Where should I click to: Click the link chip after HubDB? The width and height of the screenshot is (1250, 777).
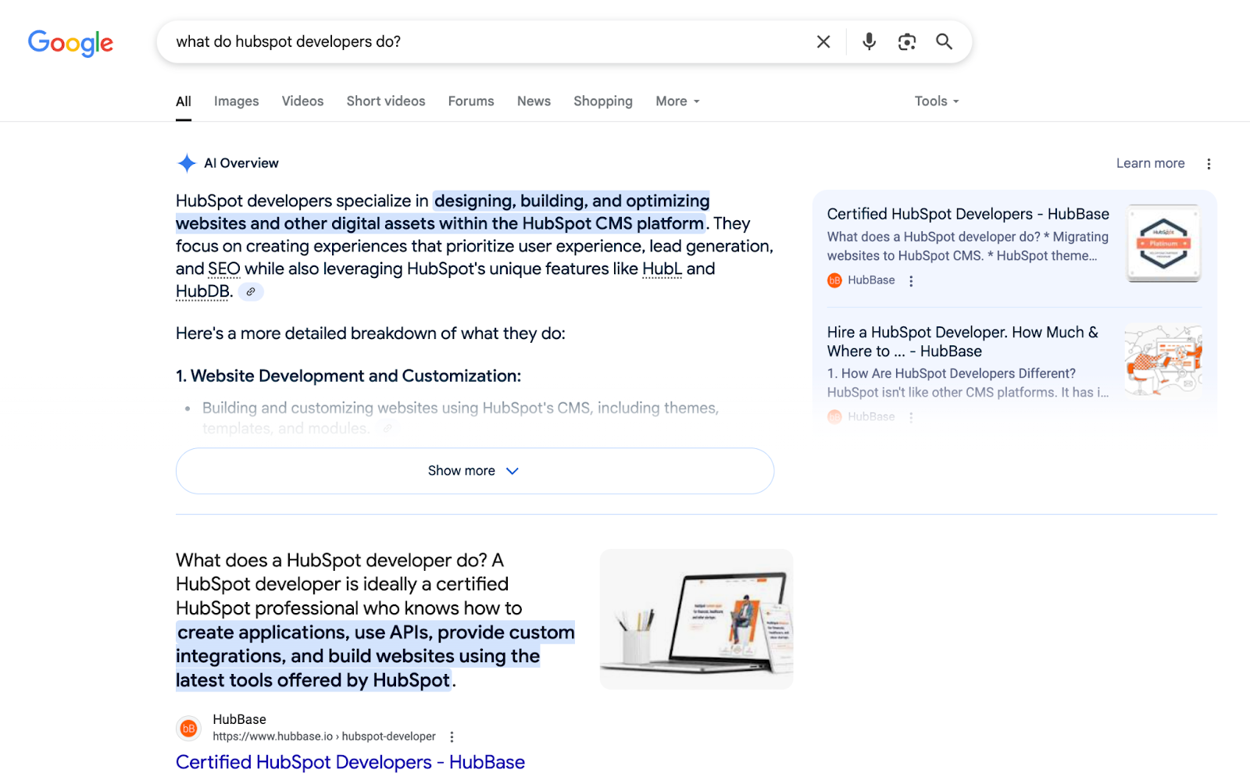coord(251,292)
